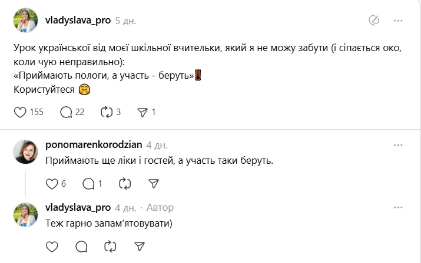Like the main post by vladyslava_pro

tap(20, 112)
